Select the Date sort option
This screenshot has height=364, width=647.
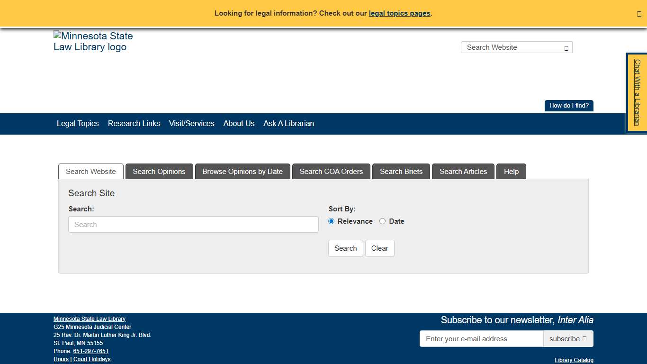tap(382, 221)
